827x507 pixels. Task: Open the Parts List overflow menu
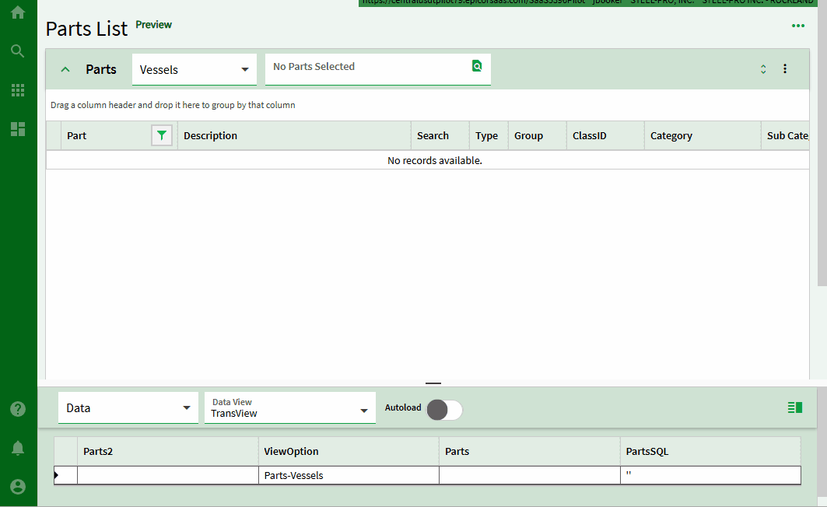798,26
